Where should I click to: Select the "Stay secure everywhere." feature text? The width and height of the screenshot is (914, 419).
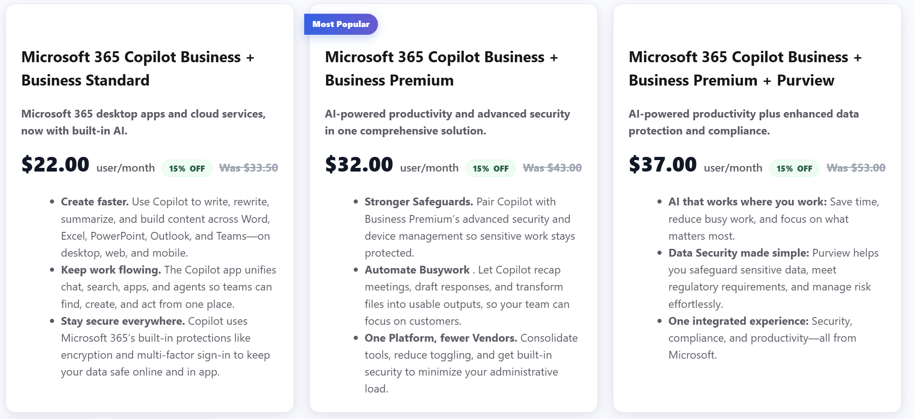pyautogui.click(x=123, y=321)
